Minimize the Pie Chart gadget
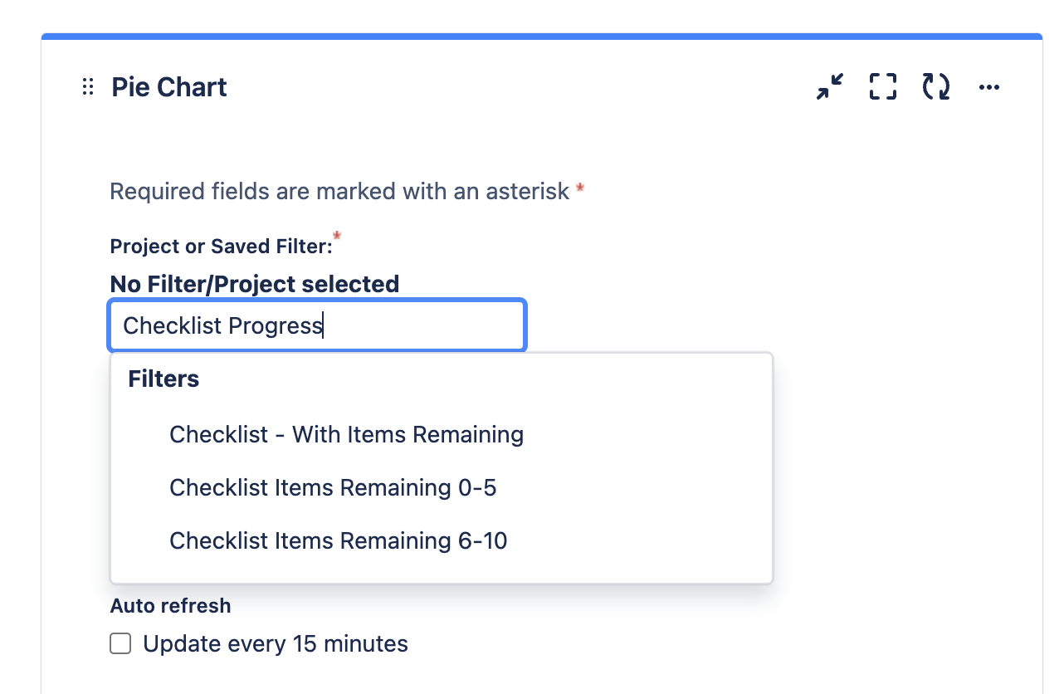1064x694 pixels. 829,86
